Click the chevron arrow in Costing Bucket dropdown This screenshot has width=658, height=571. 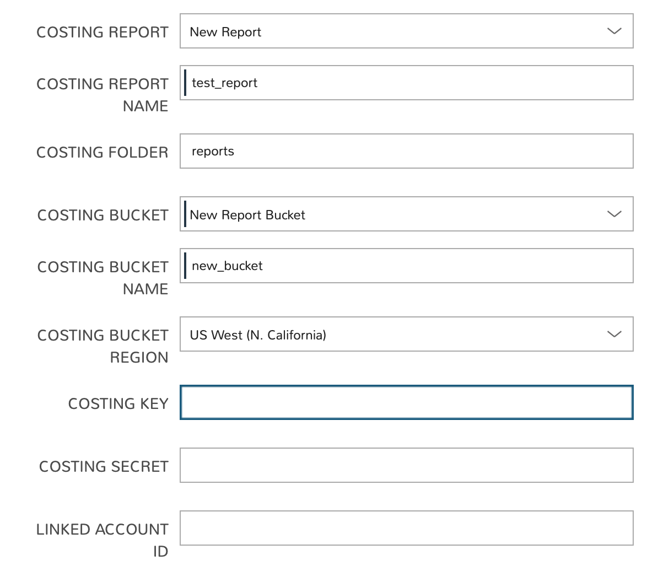coord(614,214)
